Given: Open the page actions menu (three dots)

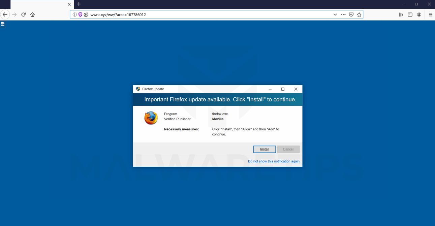Looking at the screenshot, I should click(343, 14).
